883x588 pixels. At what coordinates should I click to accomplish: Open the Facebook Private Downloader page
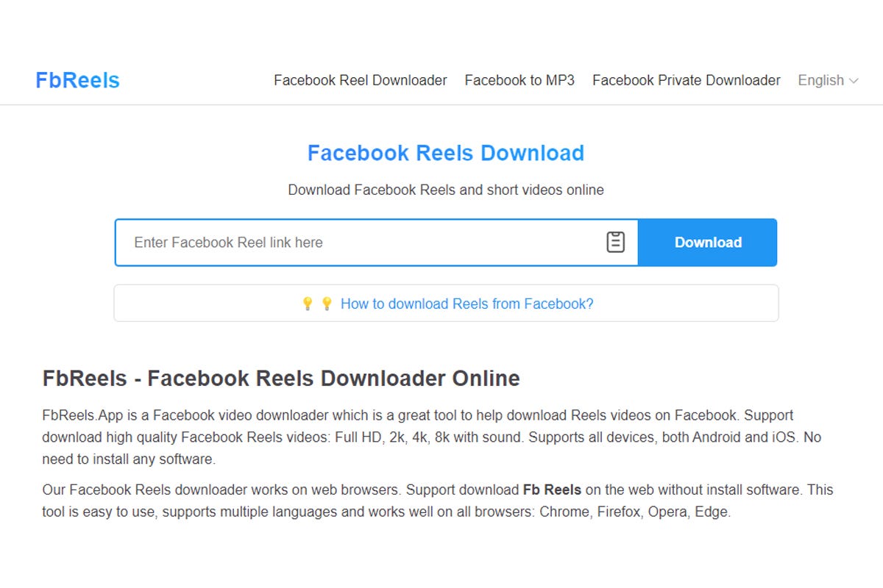coord(685,80)
